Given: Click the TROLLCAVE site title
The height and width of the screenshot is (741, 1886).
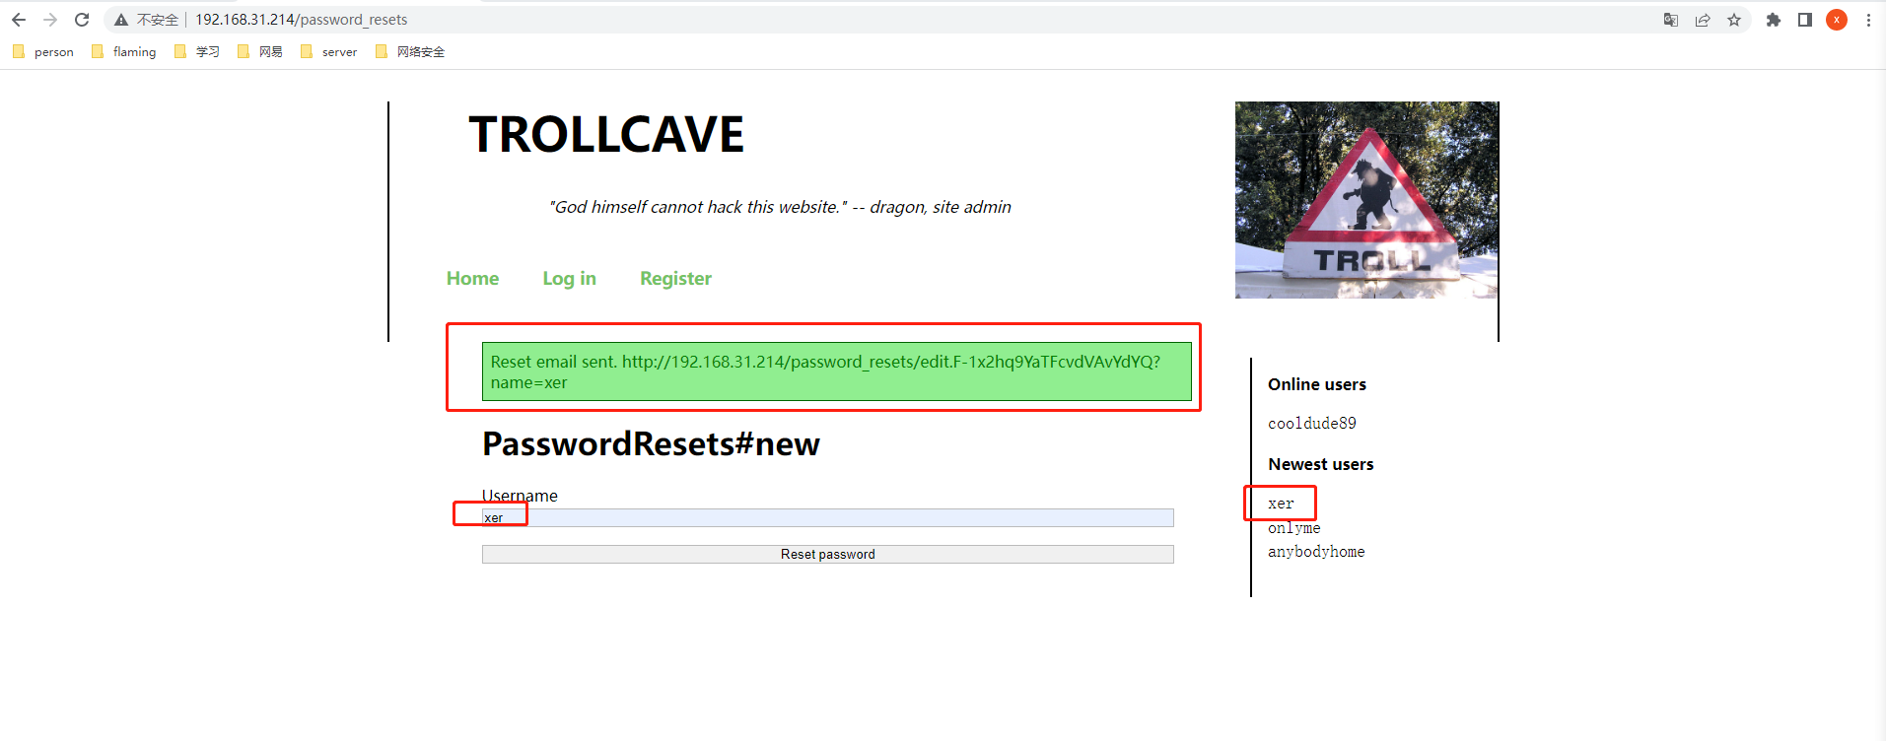Looking at the screenshot, I should click(x=606, y=135).
